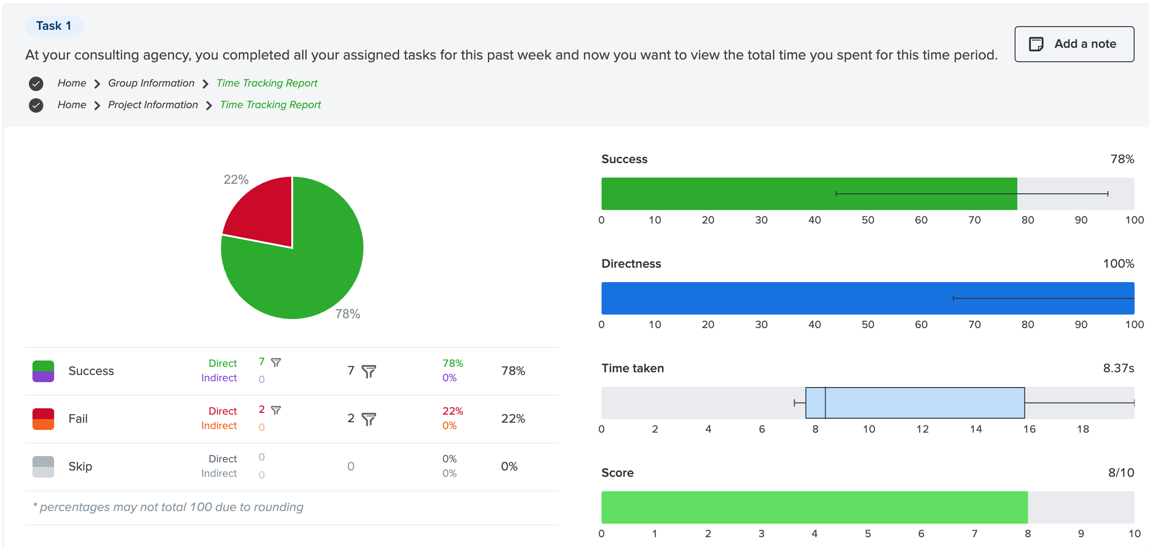The width and height of the screenshot is (1149, 548).
Task: Click the Time taken box plot
Action: click(x=915, y=403)
